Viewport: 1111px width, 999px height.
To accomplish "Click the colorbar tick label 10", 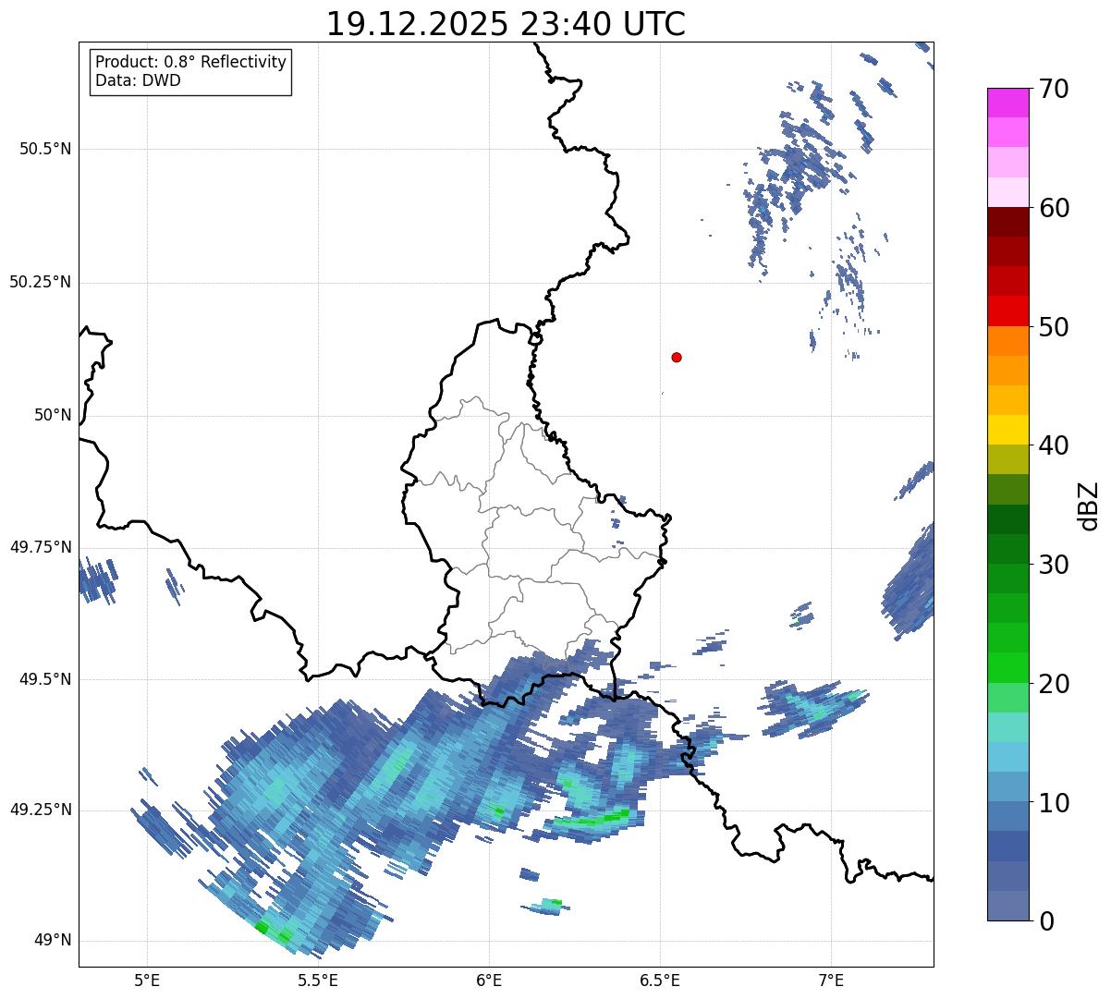I will (x=1054, y=803).
